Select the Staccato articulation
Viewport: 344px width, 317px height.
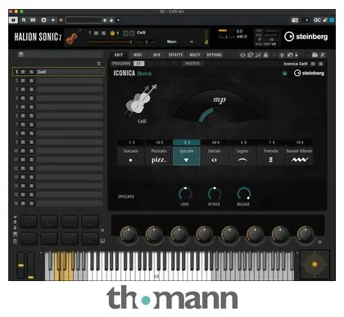pyautogui.click(x=131, y=156)
